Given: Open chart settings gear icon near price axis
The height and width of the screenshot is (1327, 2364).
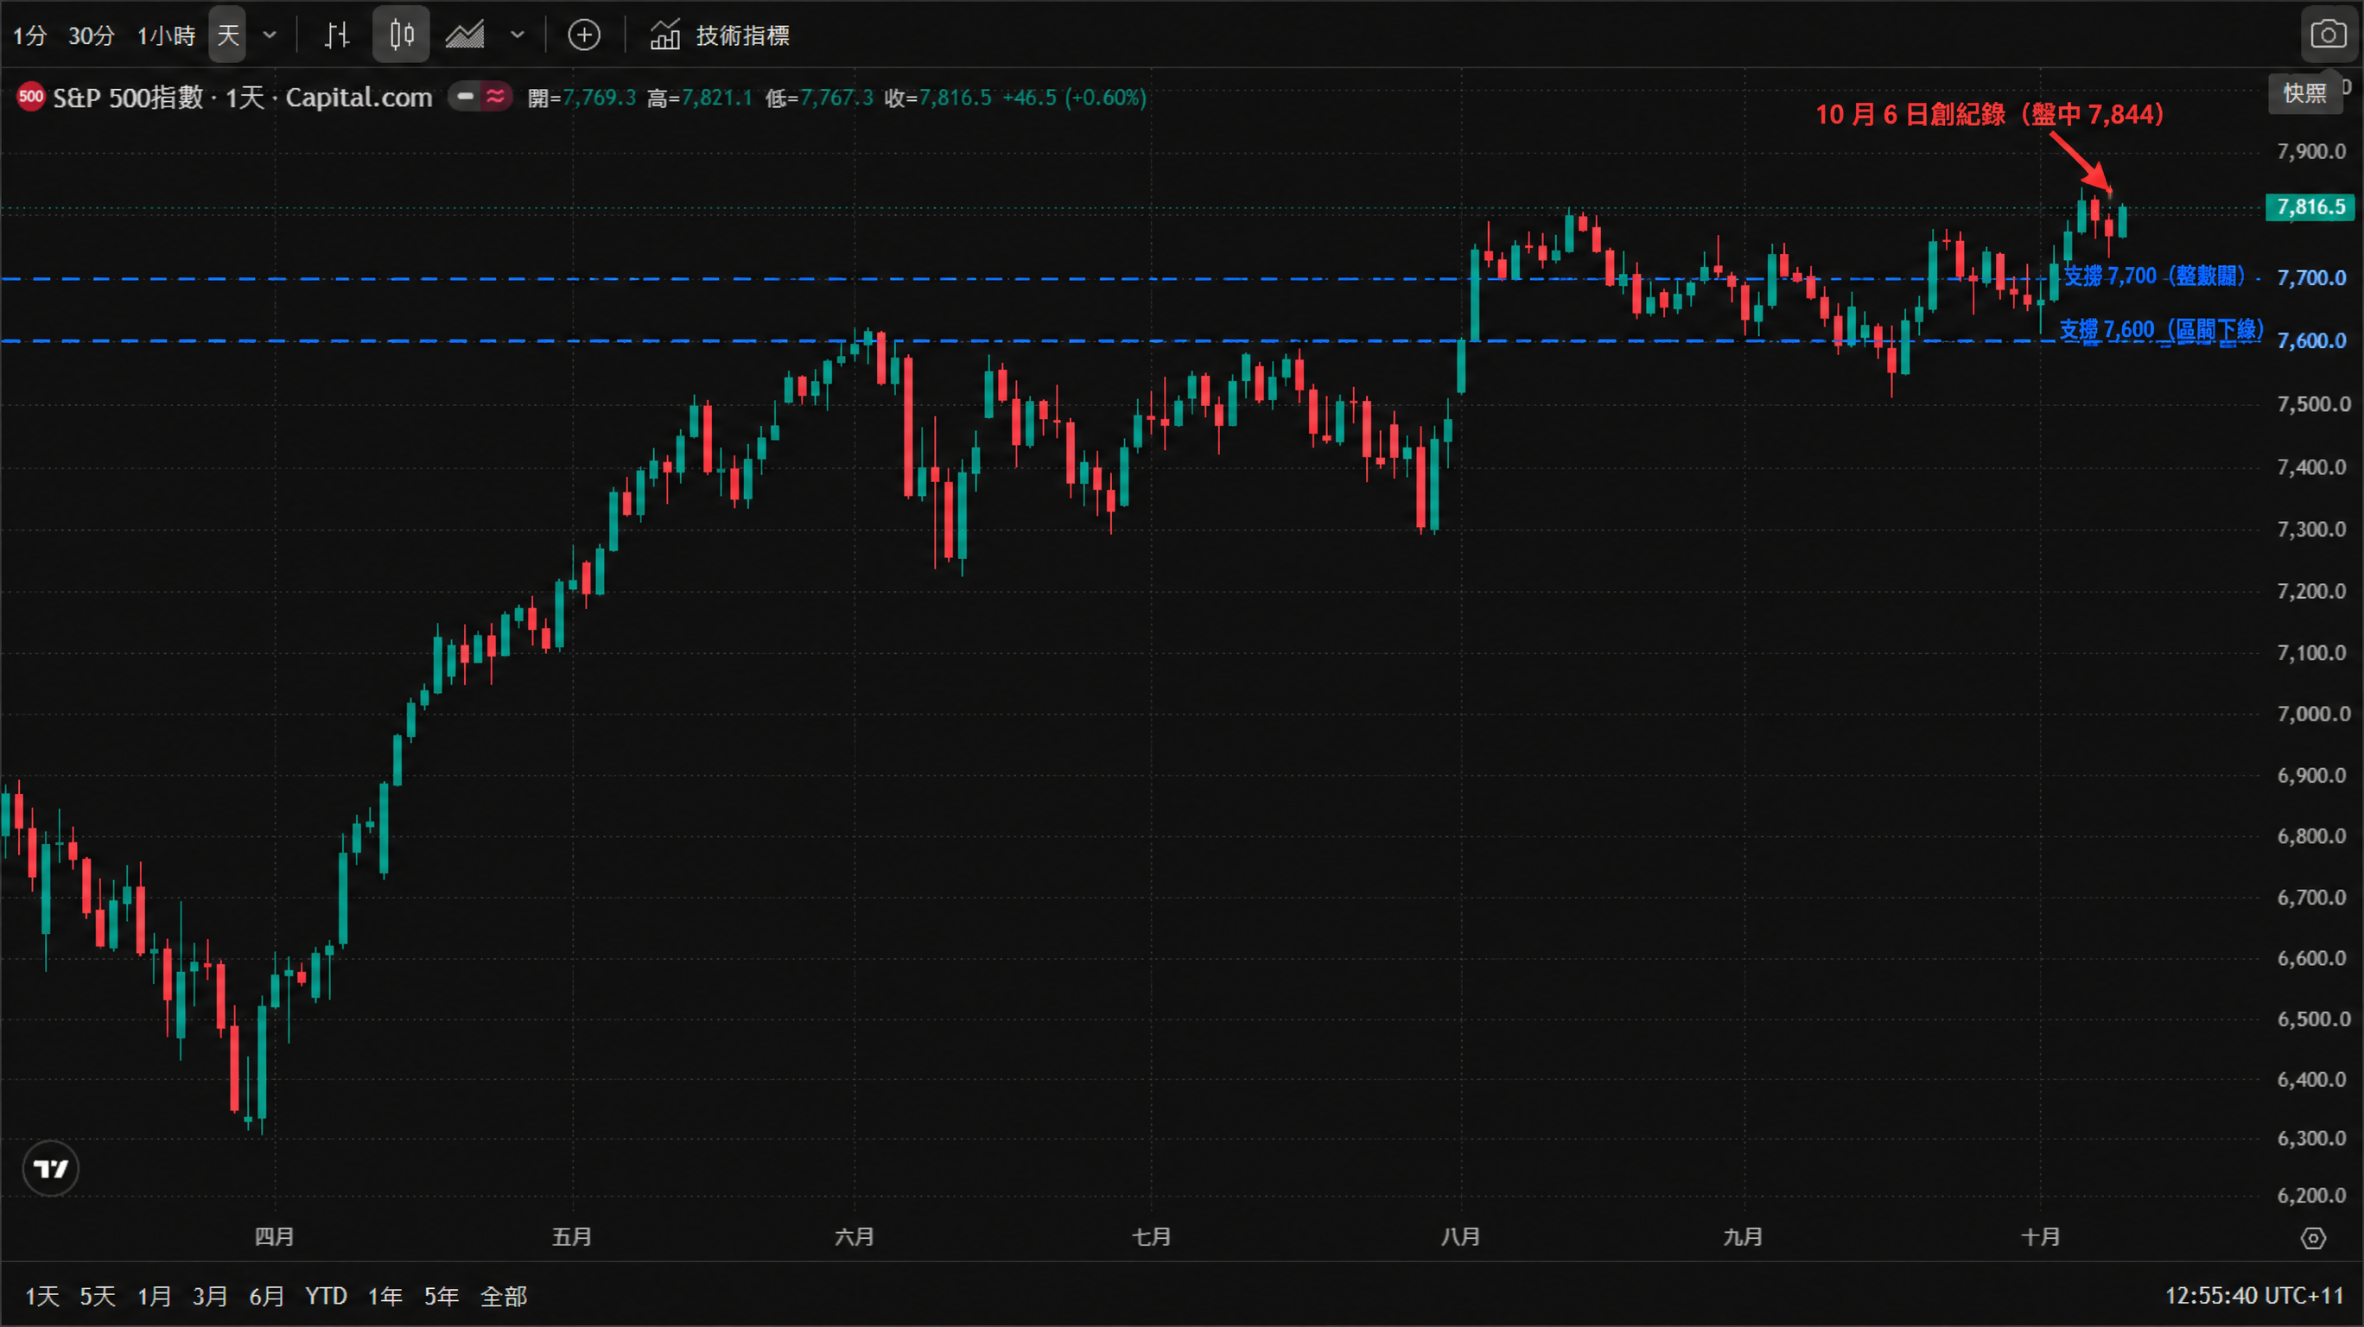Looking at the screenshot, I should (x=2314, y=1239).
